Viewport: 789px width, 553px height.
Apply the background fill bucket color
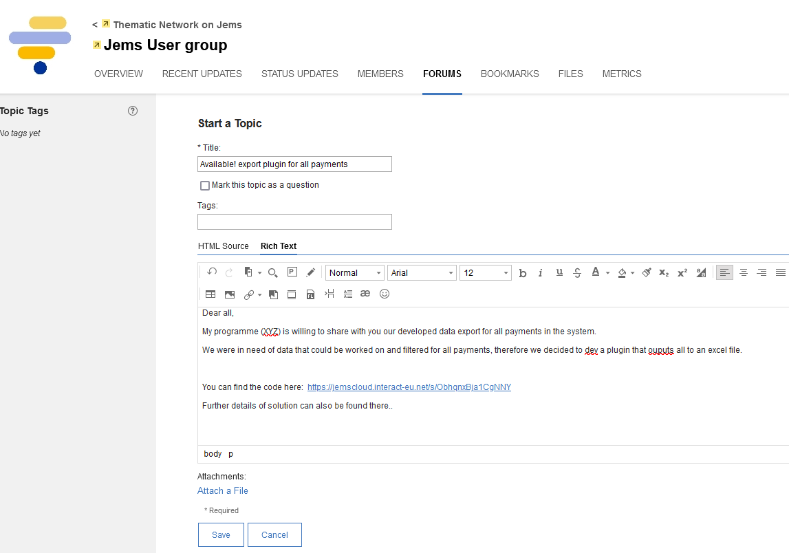[x=622, y=273]
